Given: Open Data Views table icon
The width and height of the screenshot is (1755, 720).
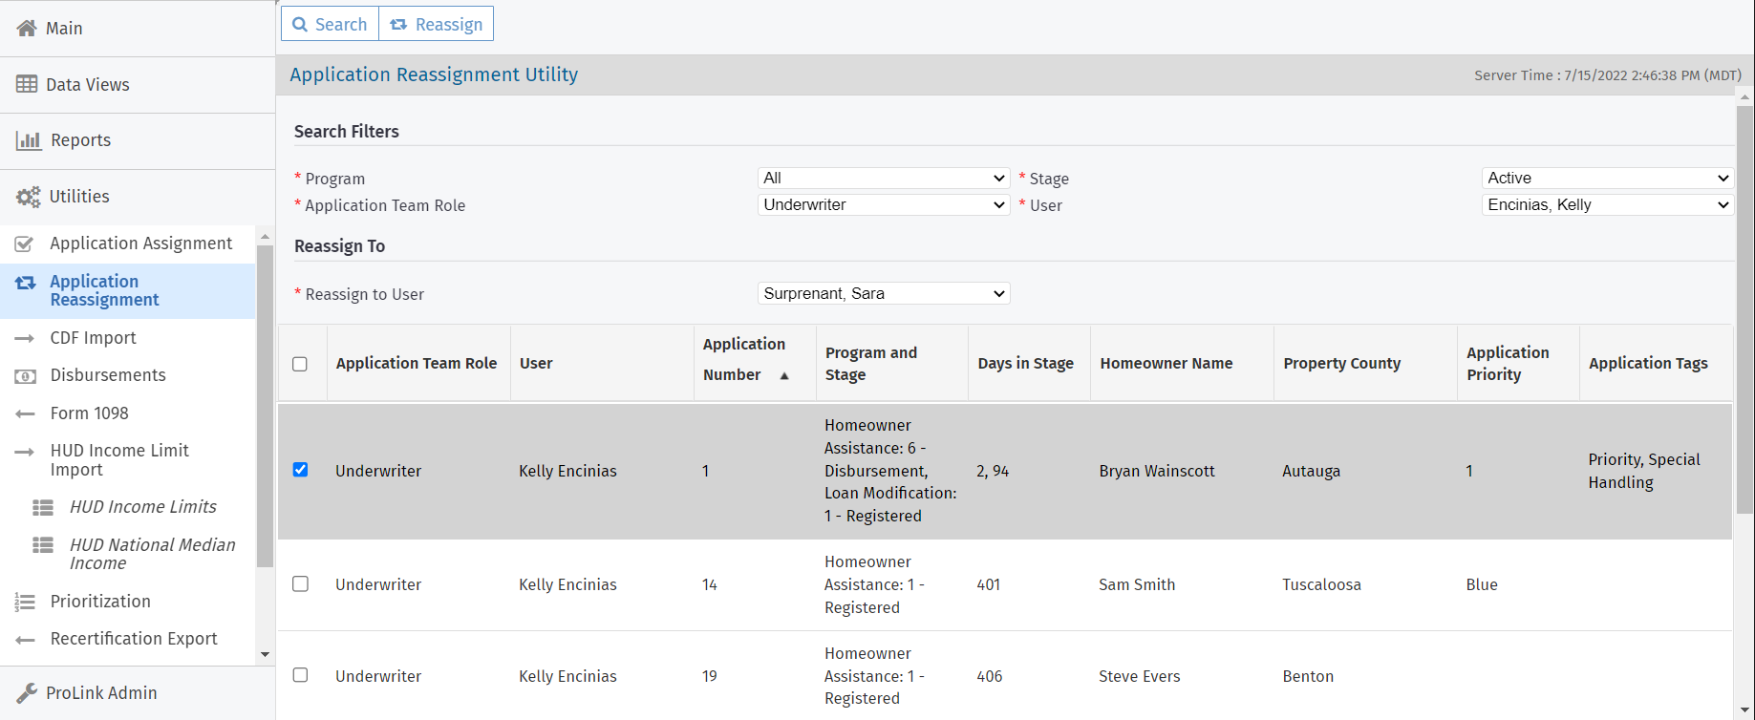Looking at the screenshot, I should (x=27, y=84).
